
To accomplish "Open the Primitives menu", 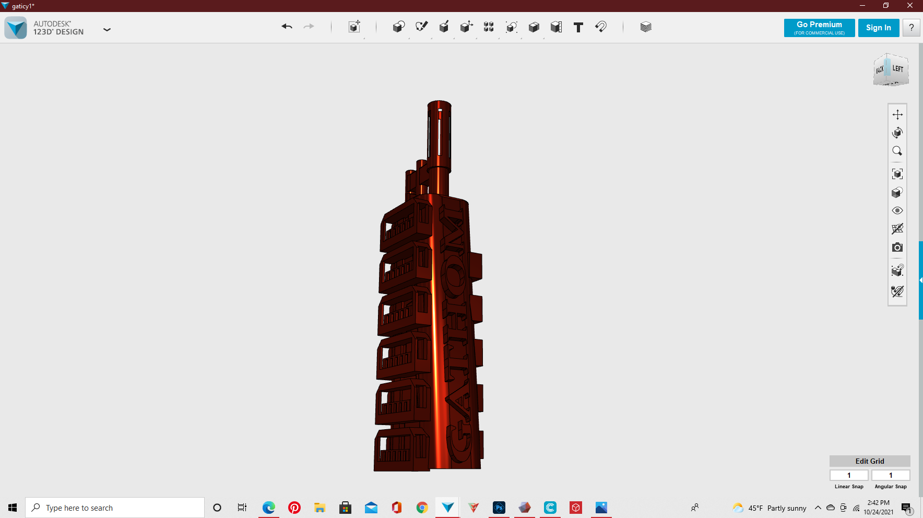I will (399, 27).
